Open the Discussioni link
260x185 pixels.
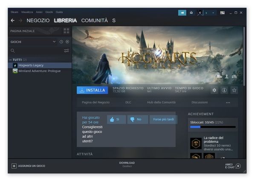pyautogui.click(x=199, y=102)
